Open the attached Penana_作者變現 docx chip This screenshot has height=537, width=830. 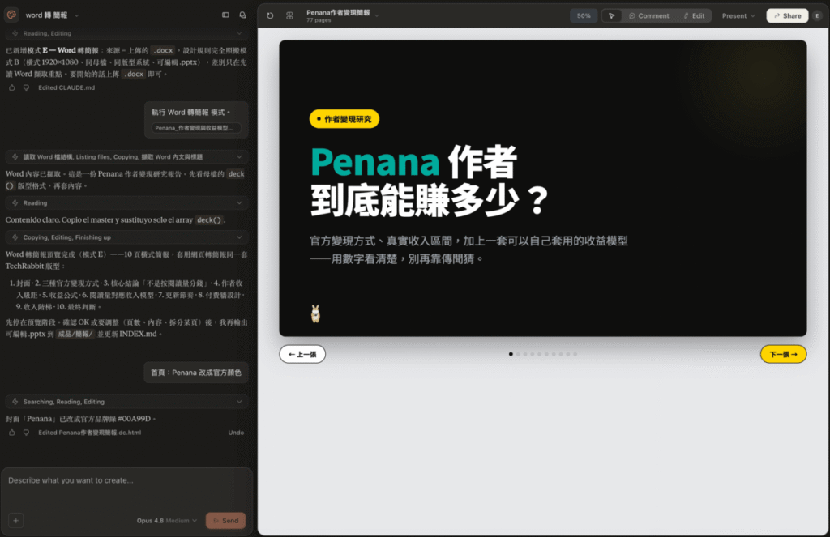pyautogui.click(x=196, y=128)
